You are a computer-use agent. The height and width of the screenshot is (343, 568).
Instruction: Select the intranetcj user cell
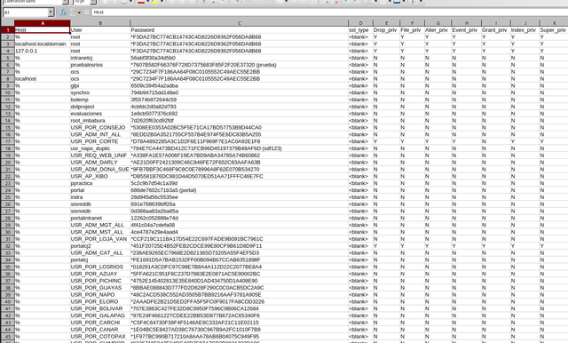[100, 58]
